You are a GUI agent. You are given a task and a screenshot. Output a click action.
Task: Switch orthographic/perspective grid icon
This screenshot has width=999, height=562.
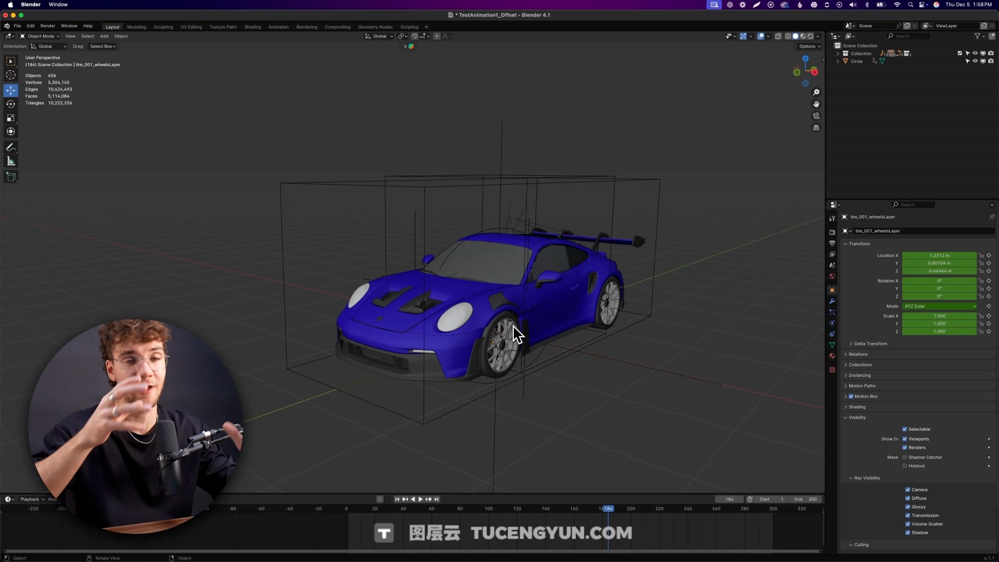click(x=816, y=128)
